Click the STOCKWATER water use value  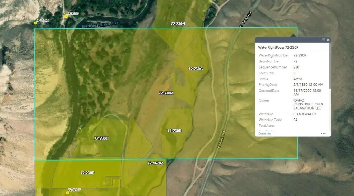(304, 114)
